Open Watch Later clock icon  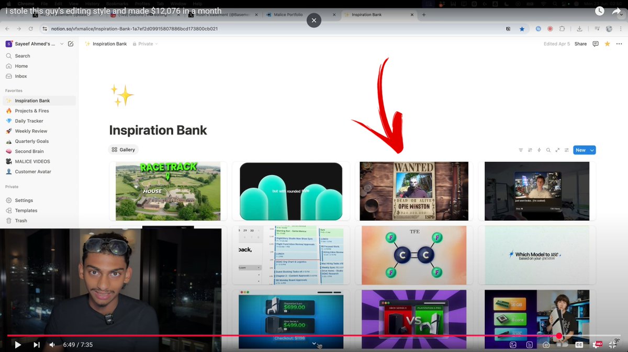click(599, 11)
